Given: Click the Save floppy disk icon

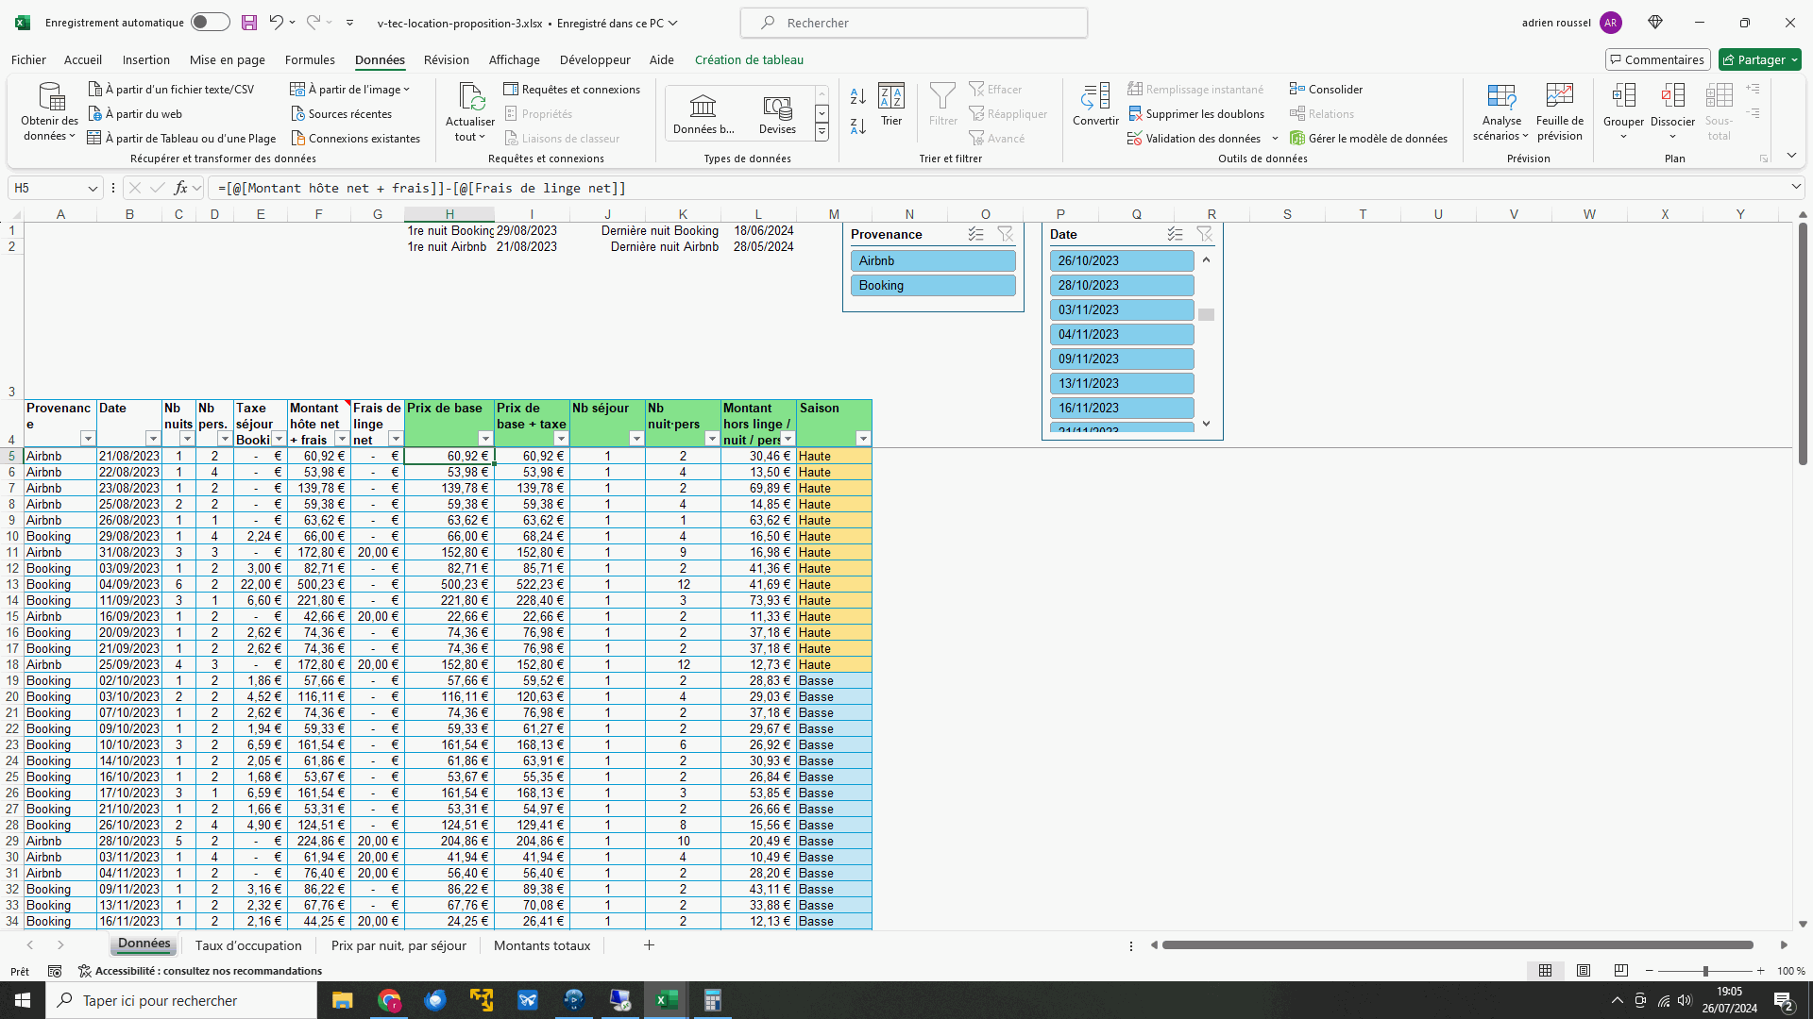Looking at the screenshot, I should [x=249, y=23].
